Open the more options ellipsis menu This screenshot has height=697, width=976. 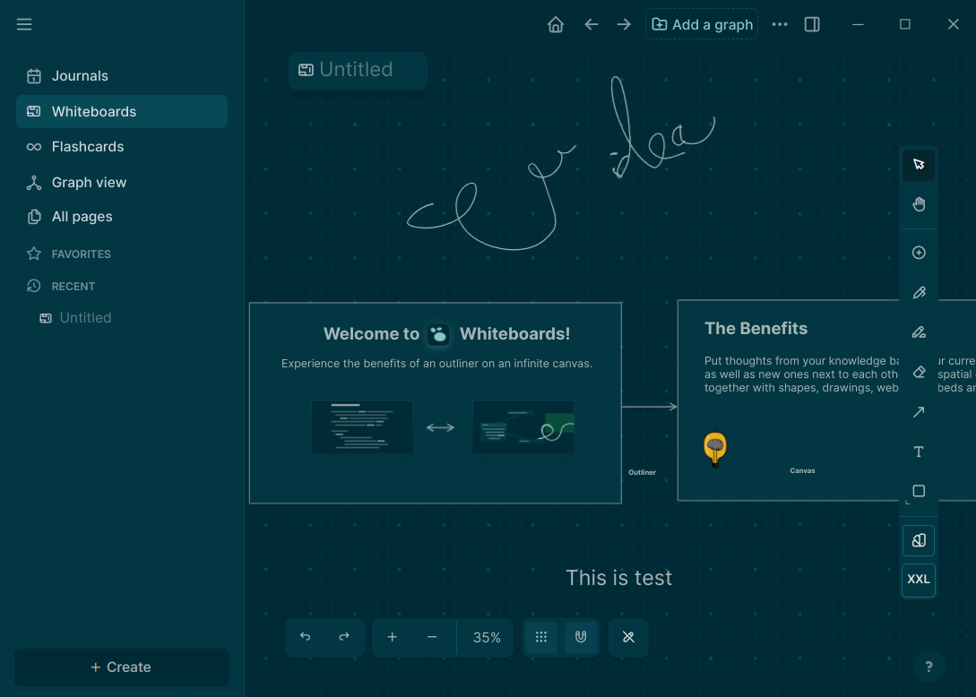coord(780,24)
